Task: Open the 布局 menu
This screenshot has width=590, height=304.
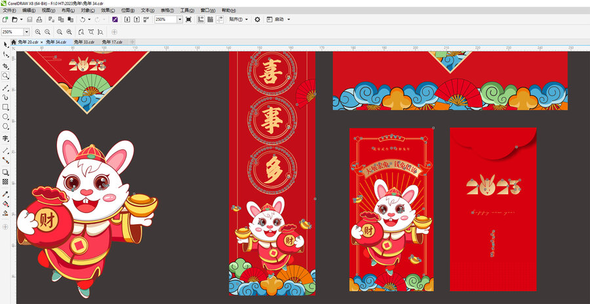Action: pos(68,10)
